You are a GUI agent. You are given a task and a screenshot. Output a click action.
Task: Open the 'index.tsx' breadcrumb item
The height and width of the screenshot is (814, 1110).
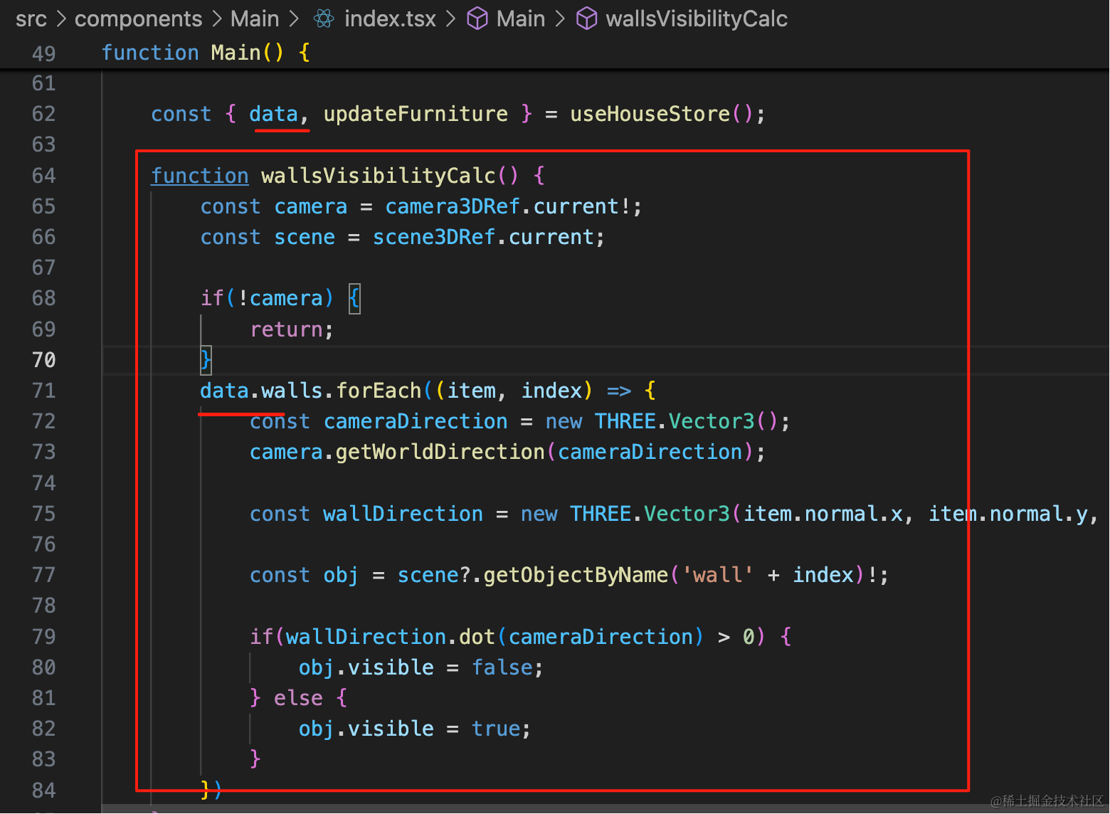pyautogui.click(x=390, y=18)
